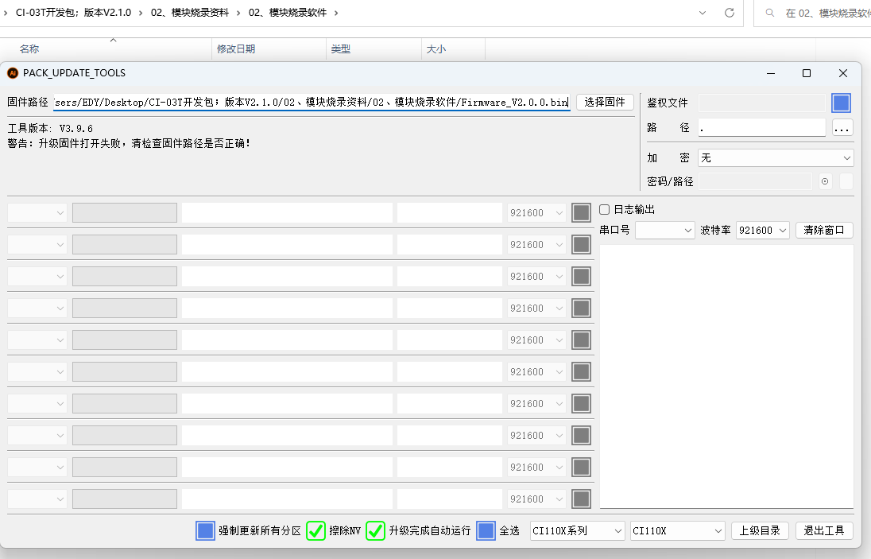This screenshot has height=559, width=871.
Task: Click the '...' browse button beside 路径
Action: [x=842, y=128]
